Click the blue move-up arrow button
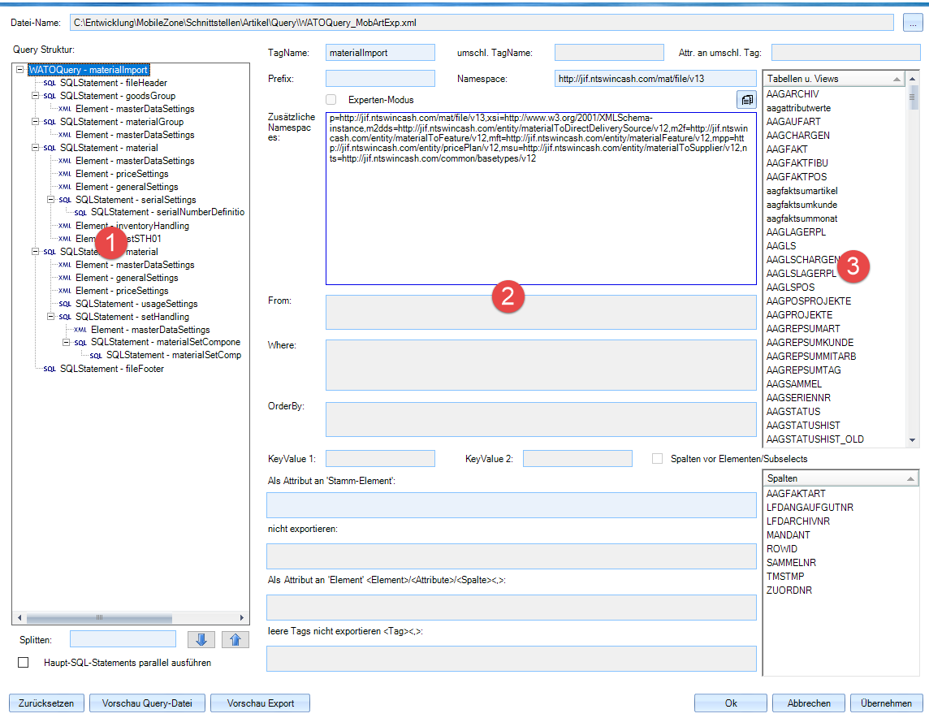 [x=235, y=639]
